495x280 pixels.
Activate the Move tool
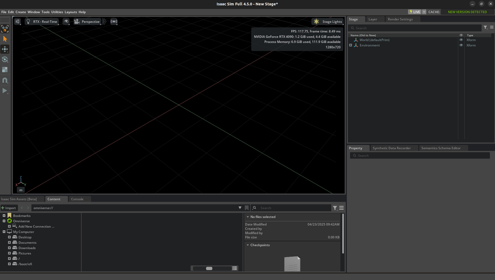(5, 49)
